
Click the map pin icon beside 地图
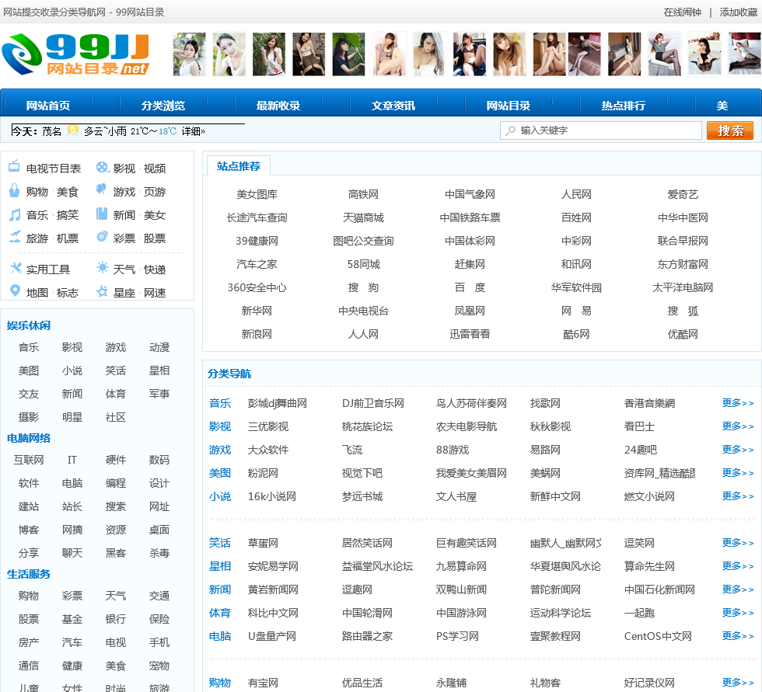coord(15,290)
